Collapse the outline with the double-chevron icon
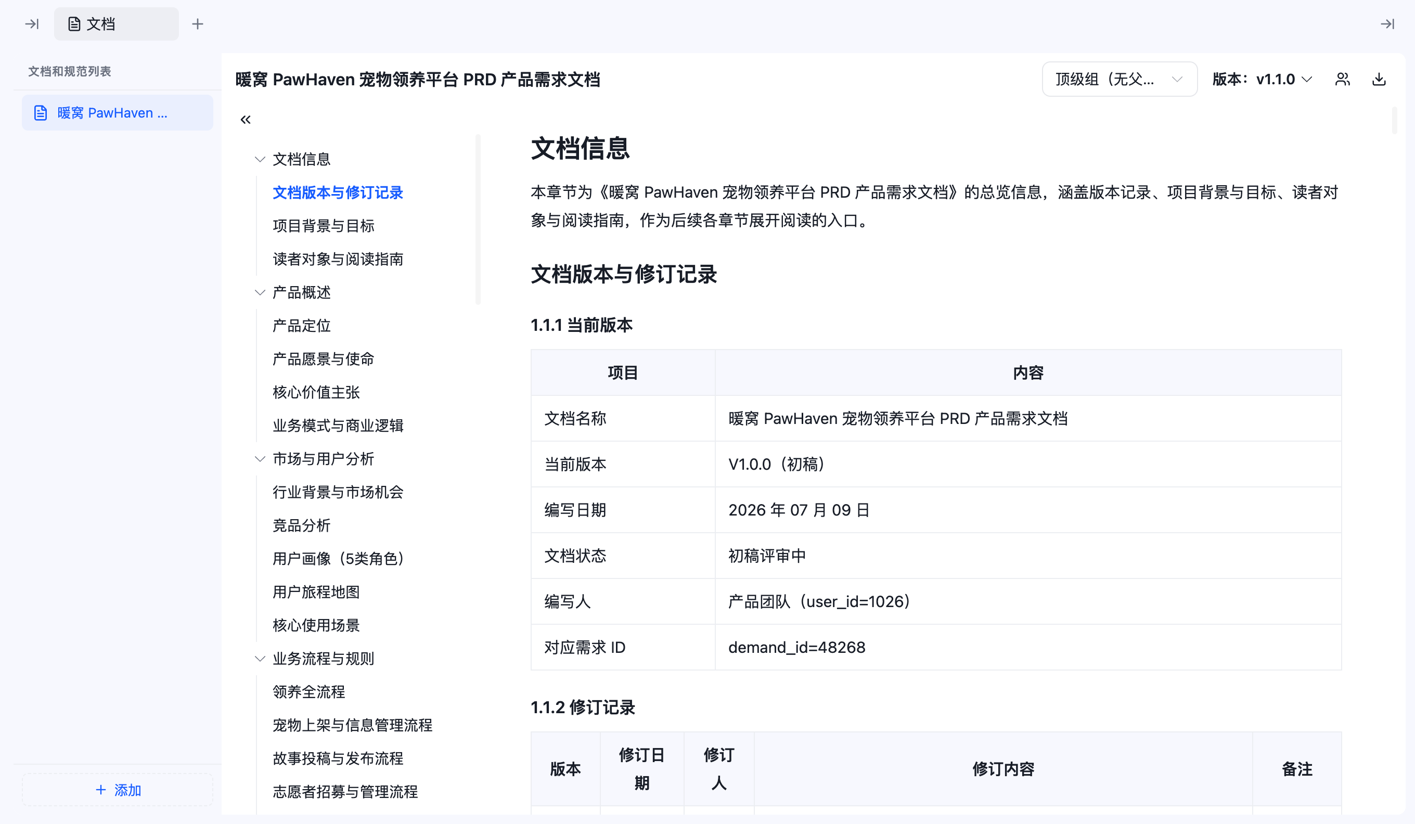Screen dimensions: 1415x824 pos(246,120)
